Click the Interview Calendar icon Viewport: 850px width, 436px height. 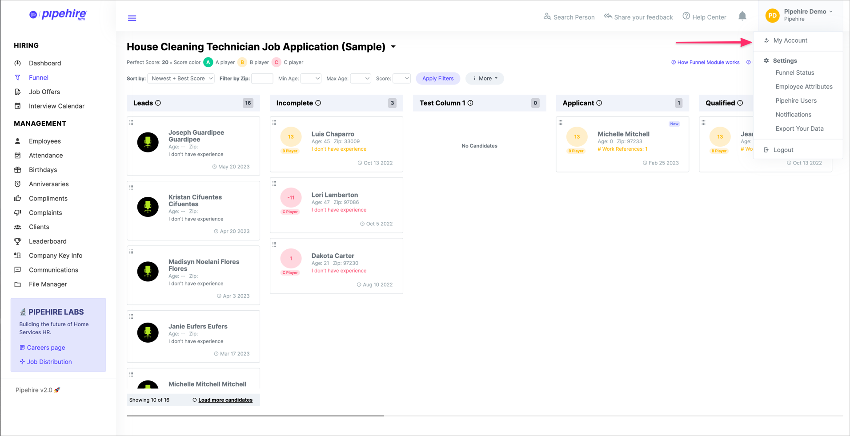(18, 106)
